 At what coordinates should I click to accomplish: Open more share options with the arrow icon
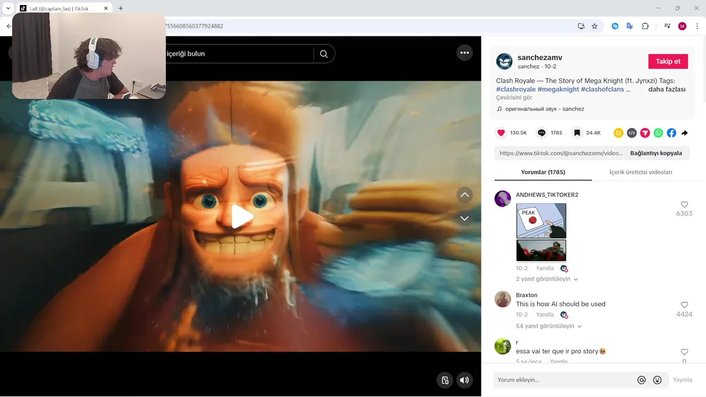pos(684,133)
